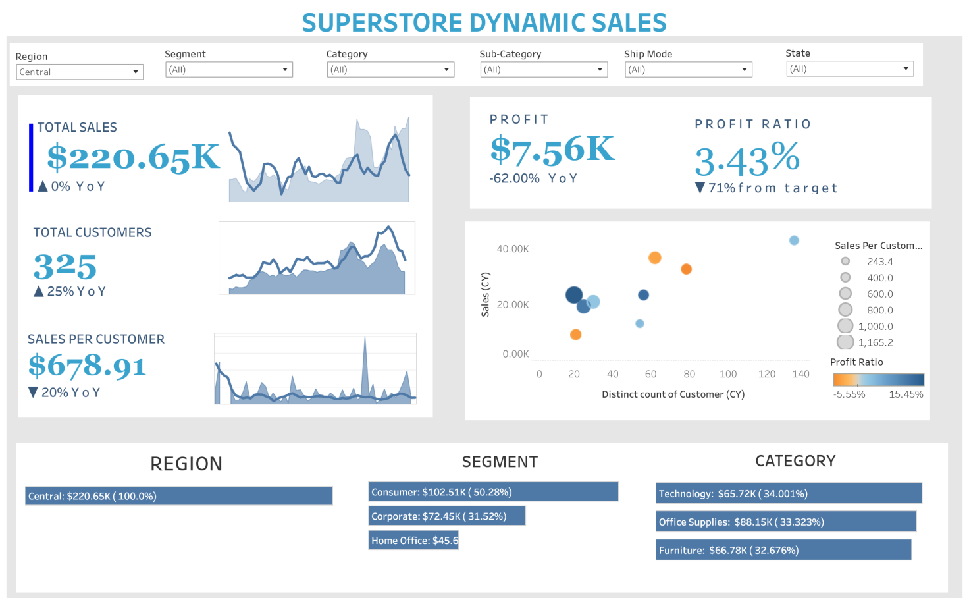Click the 243.4 size legend circle
The image size is (969, 598).
click(x=845, y=261)
